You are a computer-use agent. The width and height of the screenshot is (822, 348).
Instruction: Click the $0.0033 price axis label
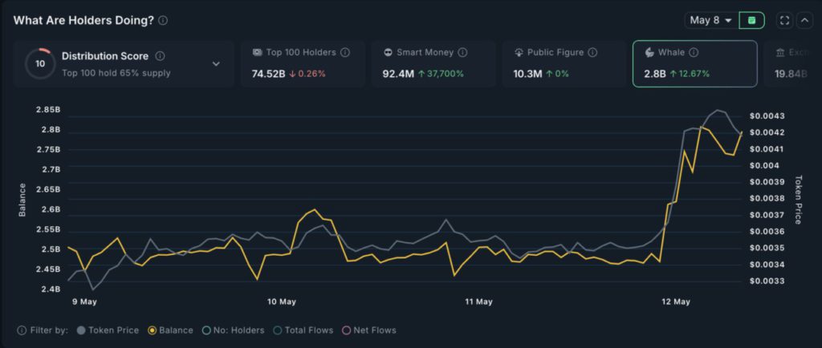tap(767, 281)
